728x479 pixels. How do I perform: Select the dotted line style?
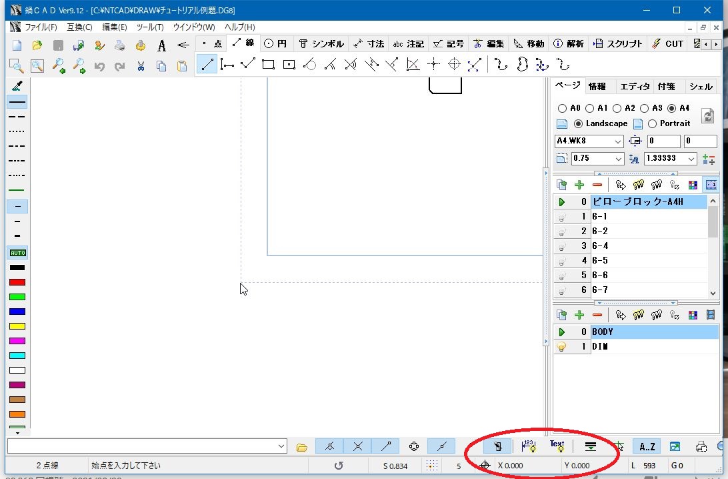[17, 131]
